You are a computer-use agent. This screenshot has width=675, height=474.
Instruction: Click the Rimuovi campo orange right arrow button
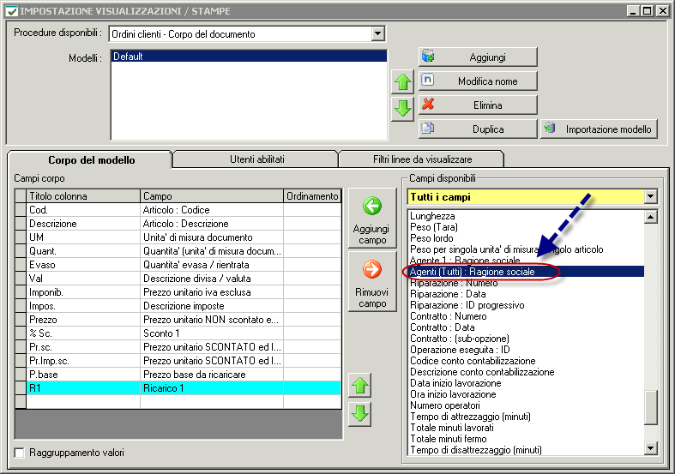[x=372, y=281]
